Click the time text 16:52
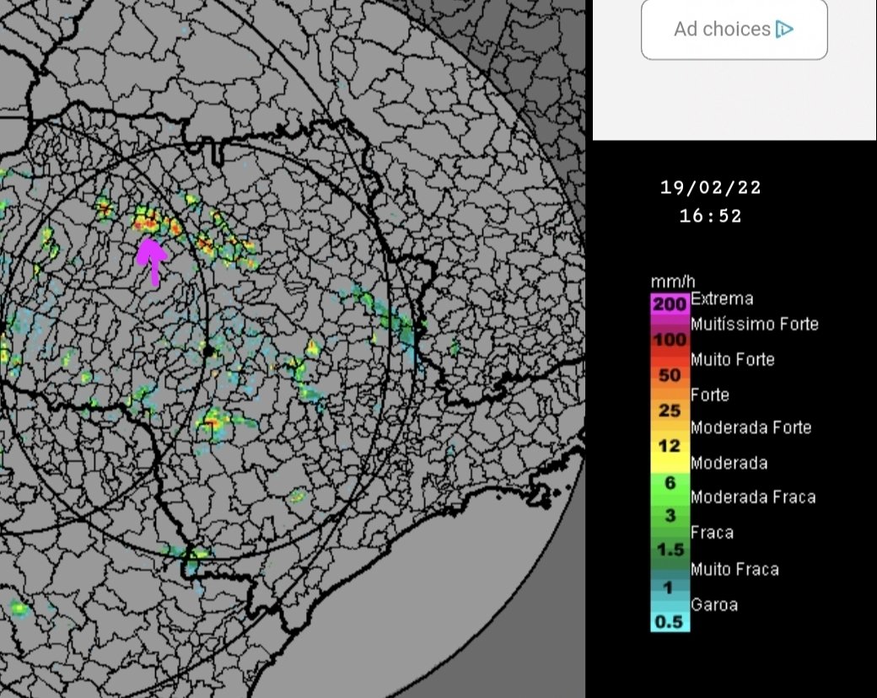Viewport: 877px width, 698px height. pos(710,216)
